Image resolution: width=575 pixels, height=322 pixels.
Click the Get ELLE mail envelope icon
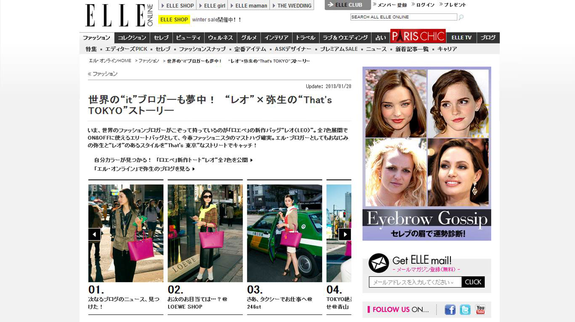pyautogui.click(x=379, y=263)
